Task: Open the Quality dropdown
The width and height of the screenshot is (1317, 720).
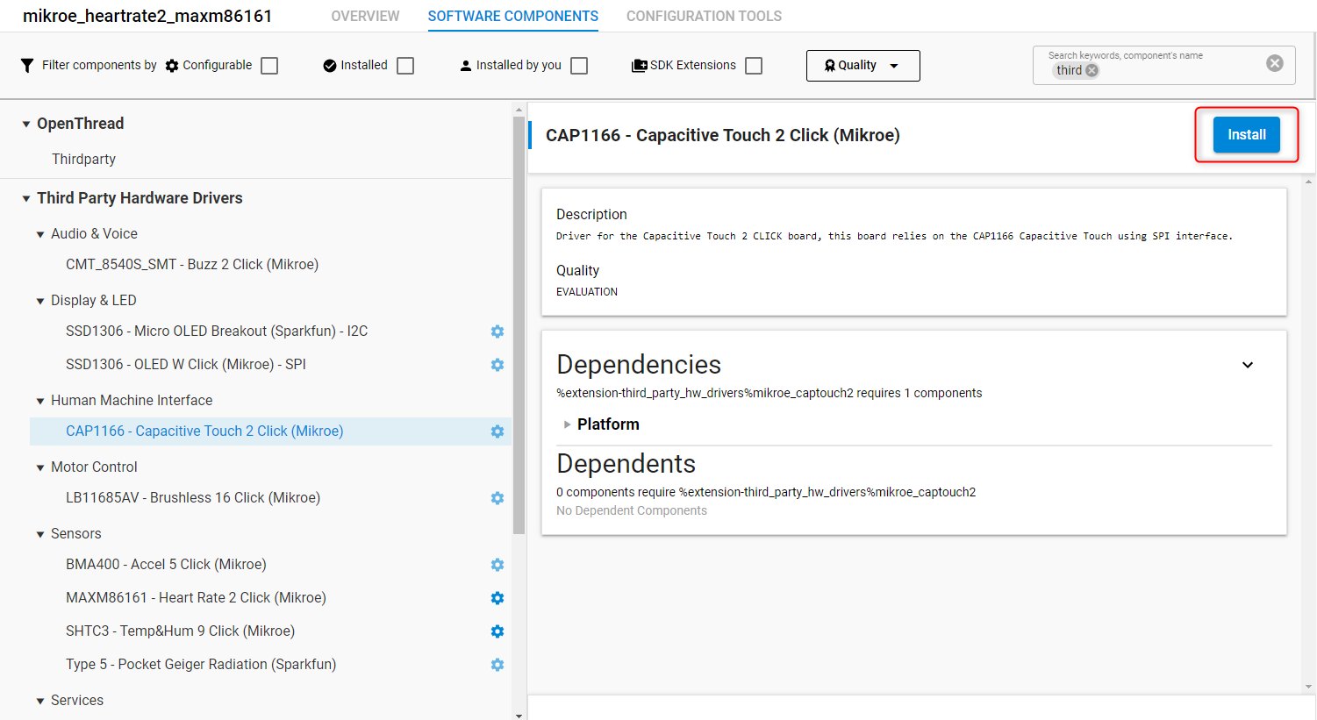Action: (862, 66)
